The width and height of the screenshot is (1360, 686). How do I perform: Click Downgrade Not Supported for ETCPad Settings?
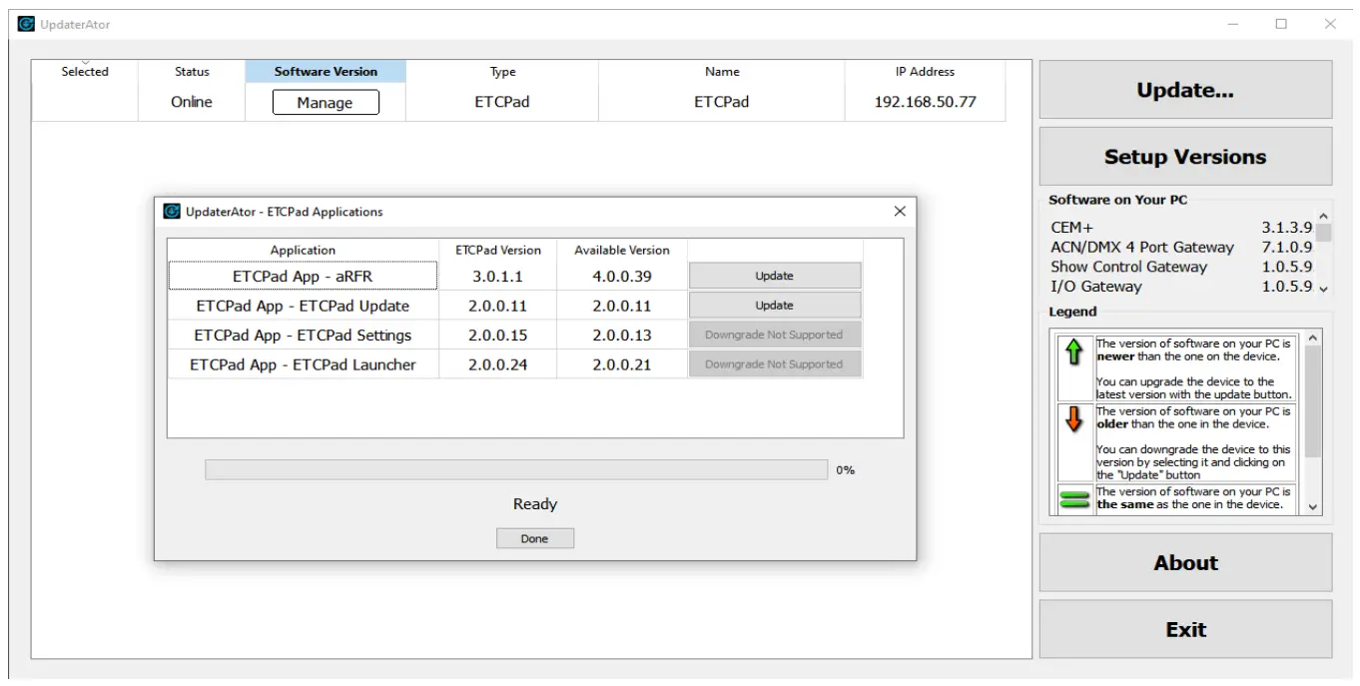(774, 336)
